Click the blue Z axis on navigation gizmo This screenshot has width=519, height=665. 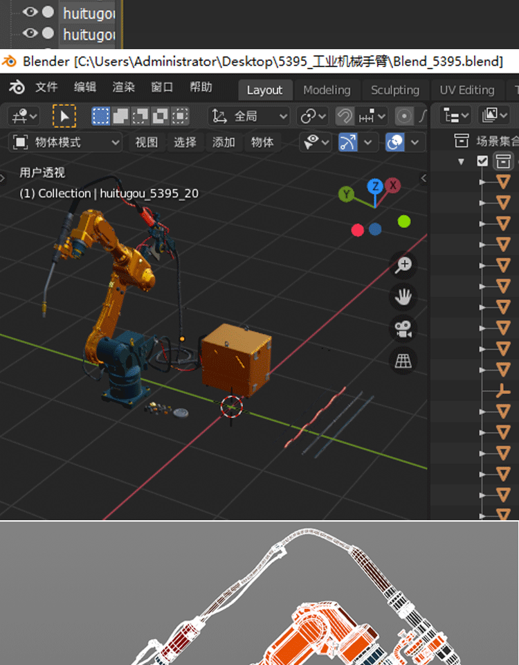coord(375,186)
